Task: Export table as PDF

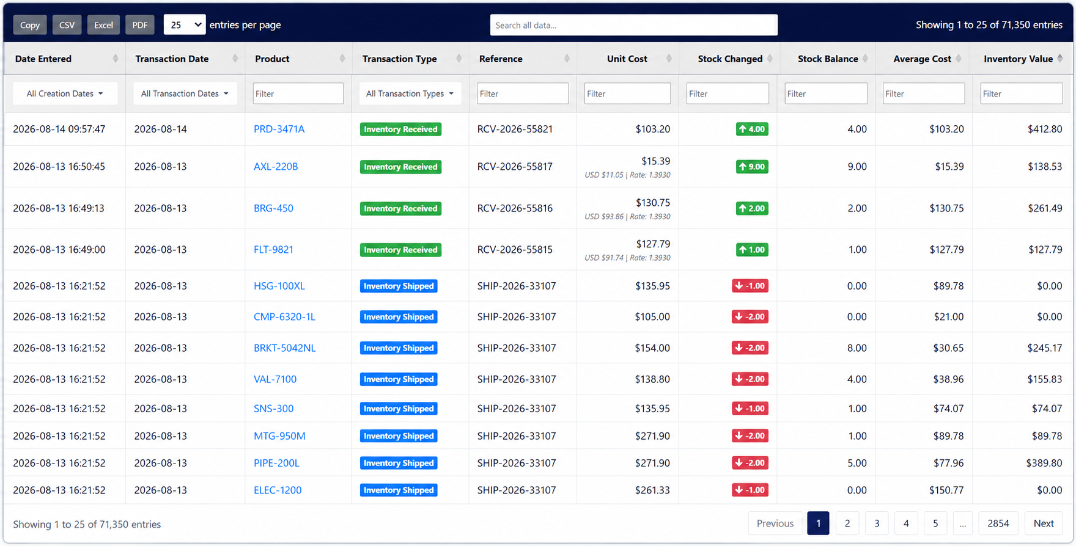Action: pyautogui.click(x=140, y=25)
